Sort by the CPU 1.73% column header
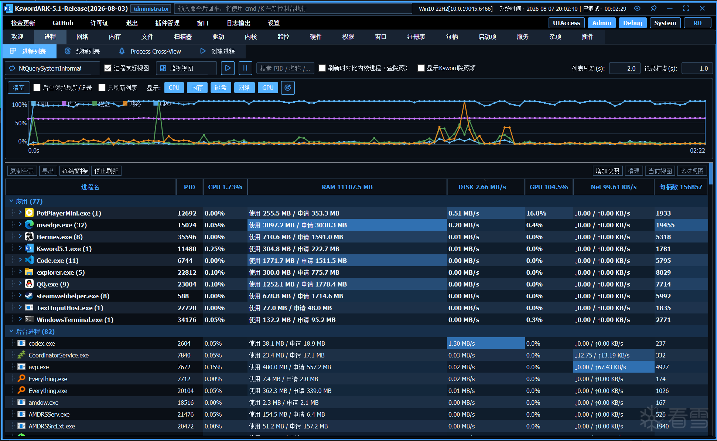 [225, 187]
